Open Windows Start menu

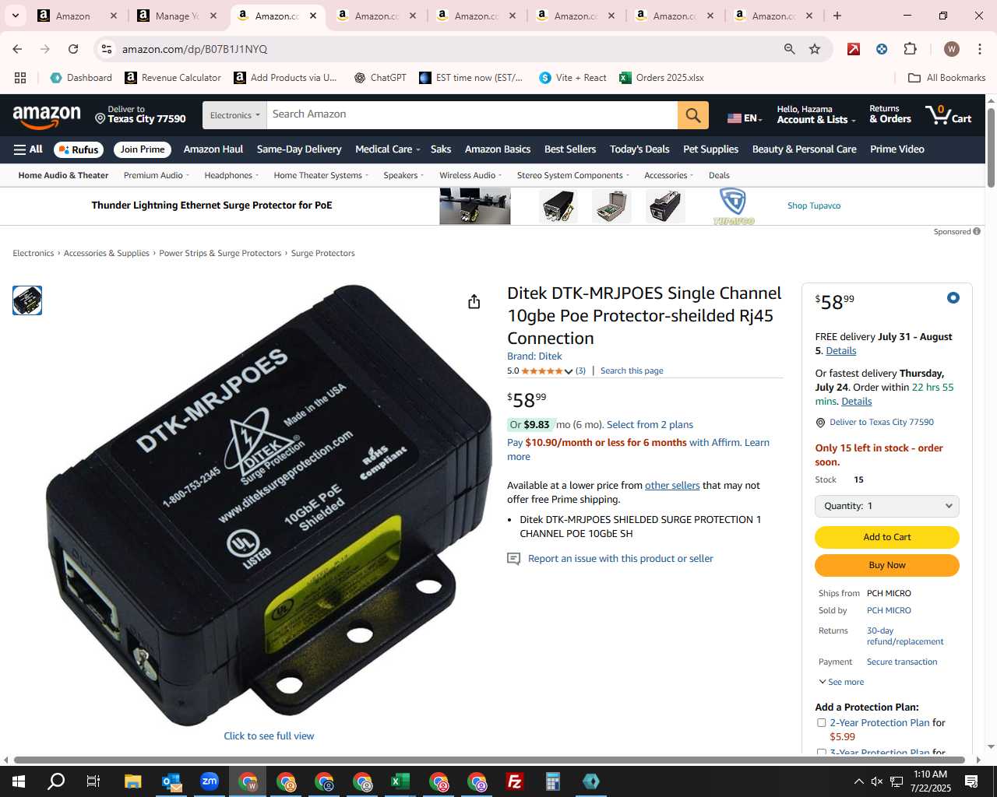point(18,781)
